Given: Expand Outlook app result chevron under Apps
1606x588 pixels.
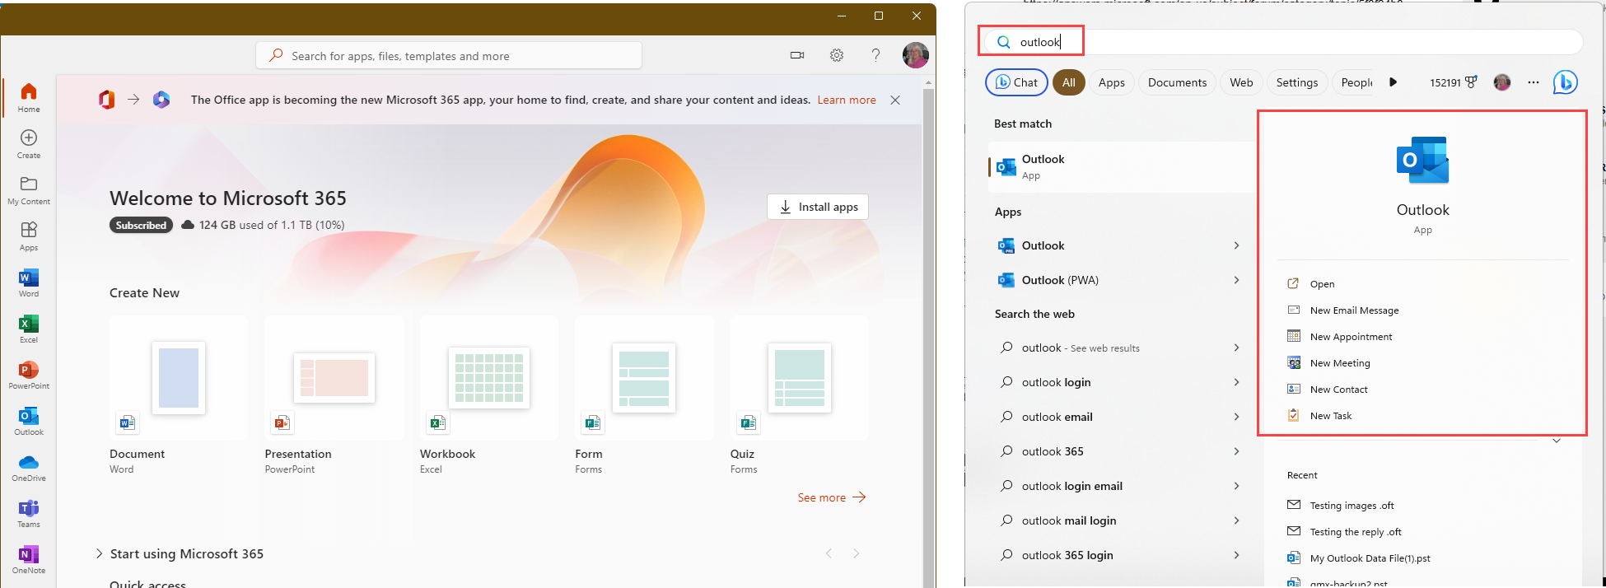Looking at the screenshot, I should click(x=1236, y=245).
